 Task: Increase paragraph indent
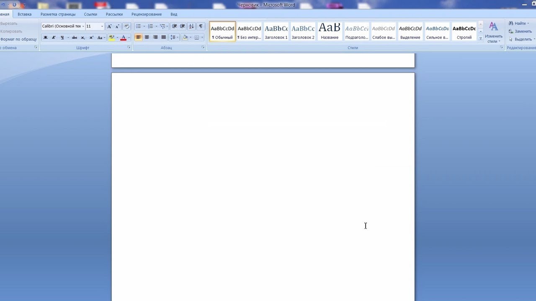pyautogui.click(x=182, y=26)
